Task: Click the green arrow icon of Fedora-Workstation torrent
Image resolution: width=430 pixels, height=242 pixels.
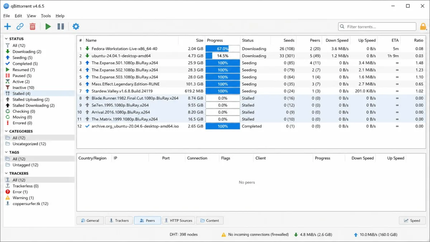Action: pyautogui.click(x=87, y=49)
